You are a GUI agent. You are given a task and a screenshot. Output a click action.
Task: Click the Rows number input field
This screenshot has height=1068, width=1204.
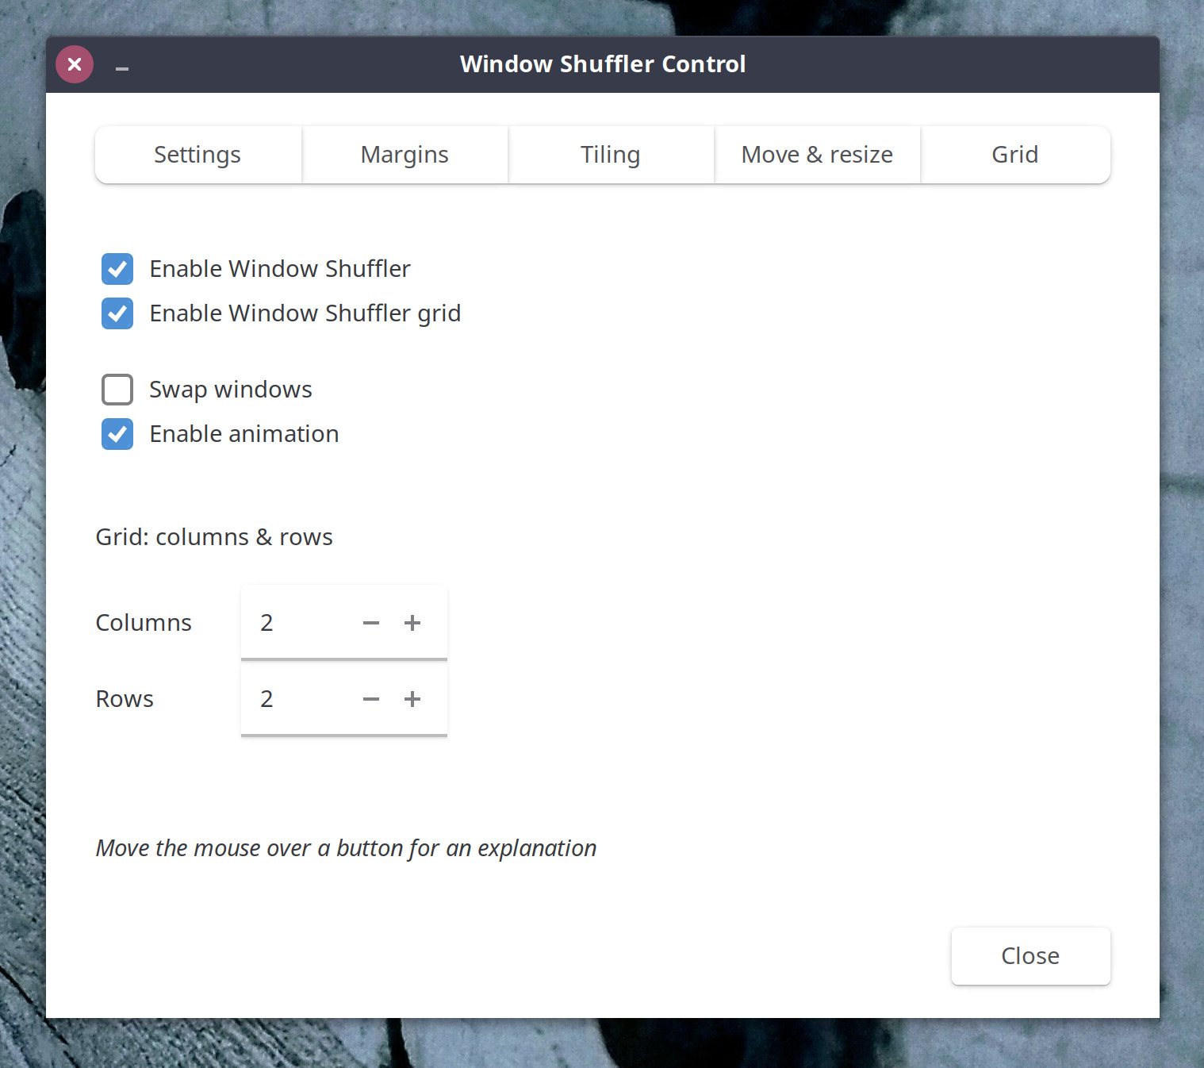pyautogui.click(x=297, y=699)
